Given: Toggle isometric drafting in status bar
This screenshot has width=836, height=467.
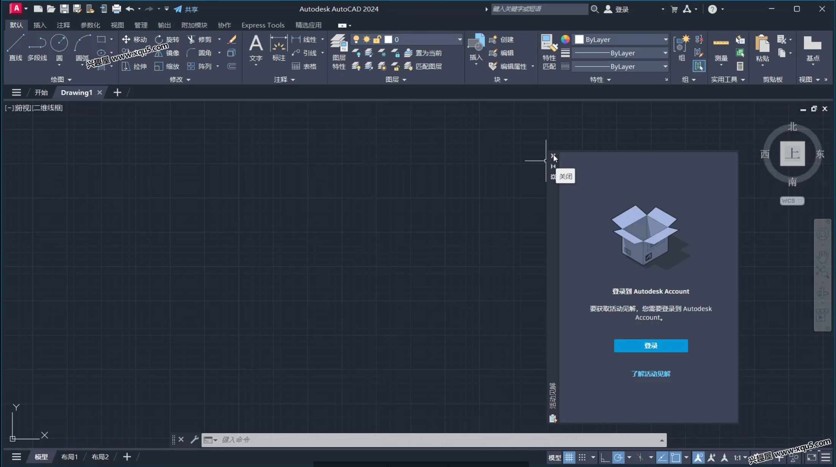Looking at the screenshot, I should pos(640,458).
